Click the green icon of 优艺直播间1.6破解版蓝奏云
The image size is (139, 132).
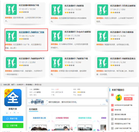point(103,63)
